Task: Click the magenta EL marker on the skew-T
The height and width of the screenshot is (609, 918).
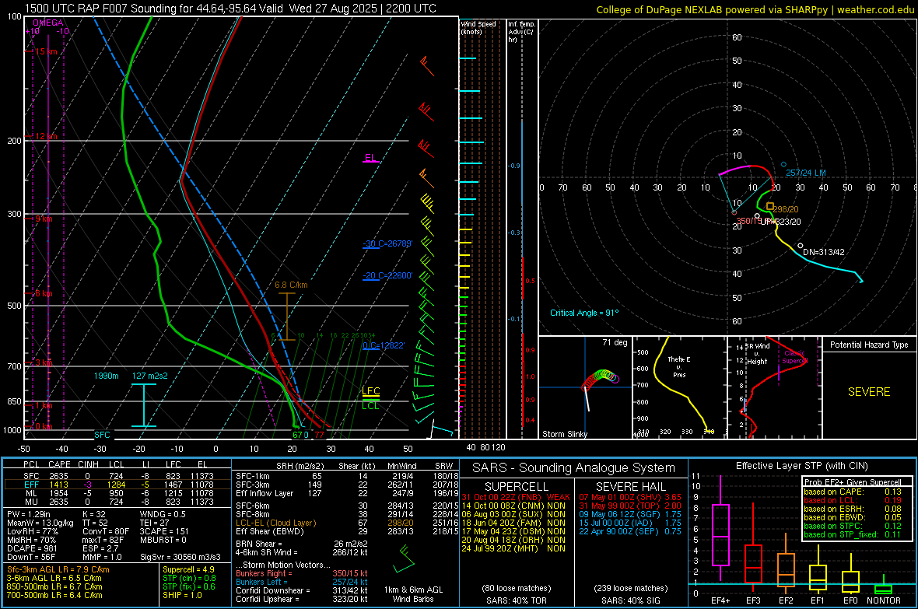Action: click(370, 158)
